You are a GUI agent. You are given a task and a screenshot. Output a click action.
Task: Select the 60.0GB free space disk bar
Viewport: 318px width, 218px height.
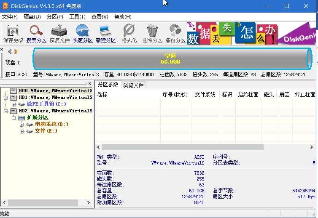[x=172, y=58]
